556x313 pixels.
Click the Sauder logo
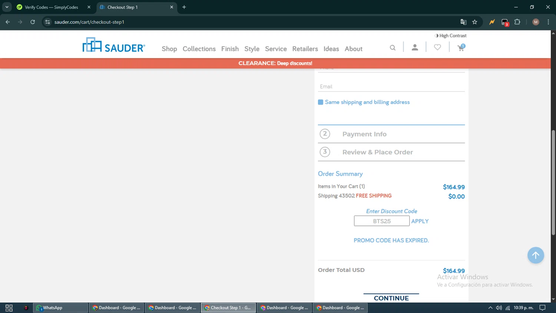(114, 45)
